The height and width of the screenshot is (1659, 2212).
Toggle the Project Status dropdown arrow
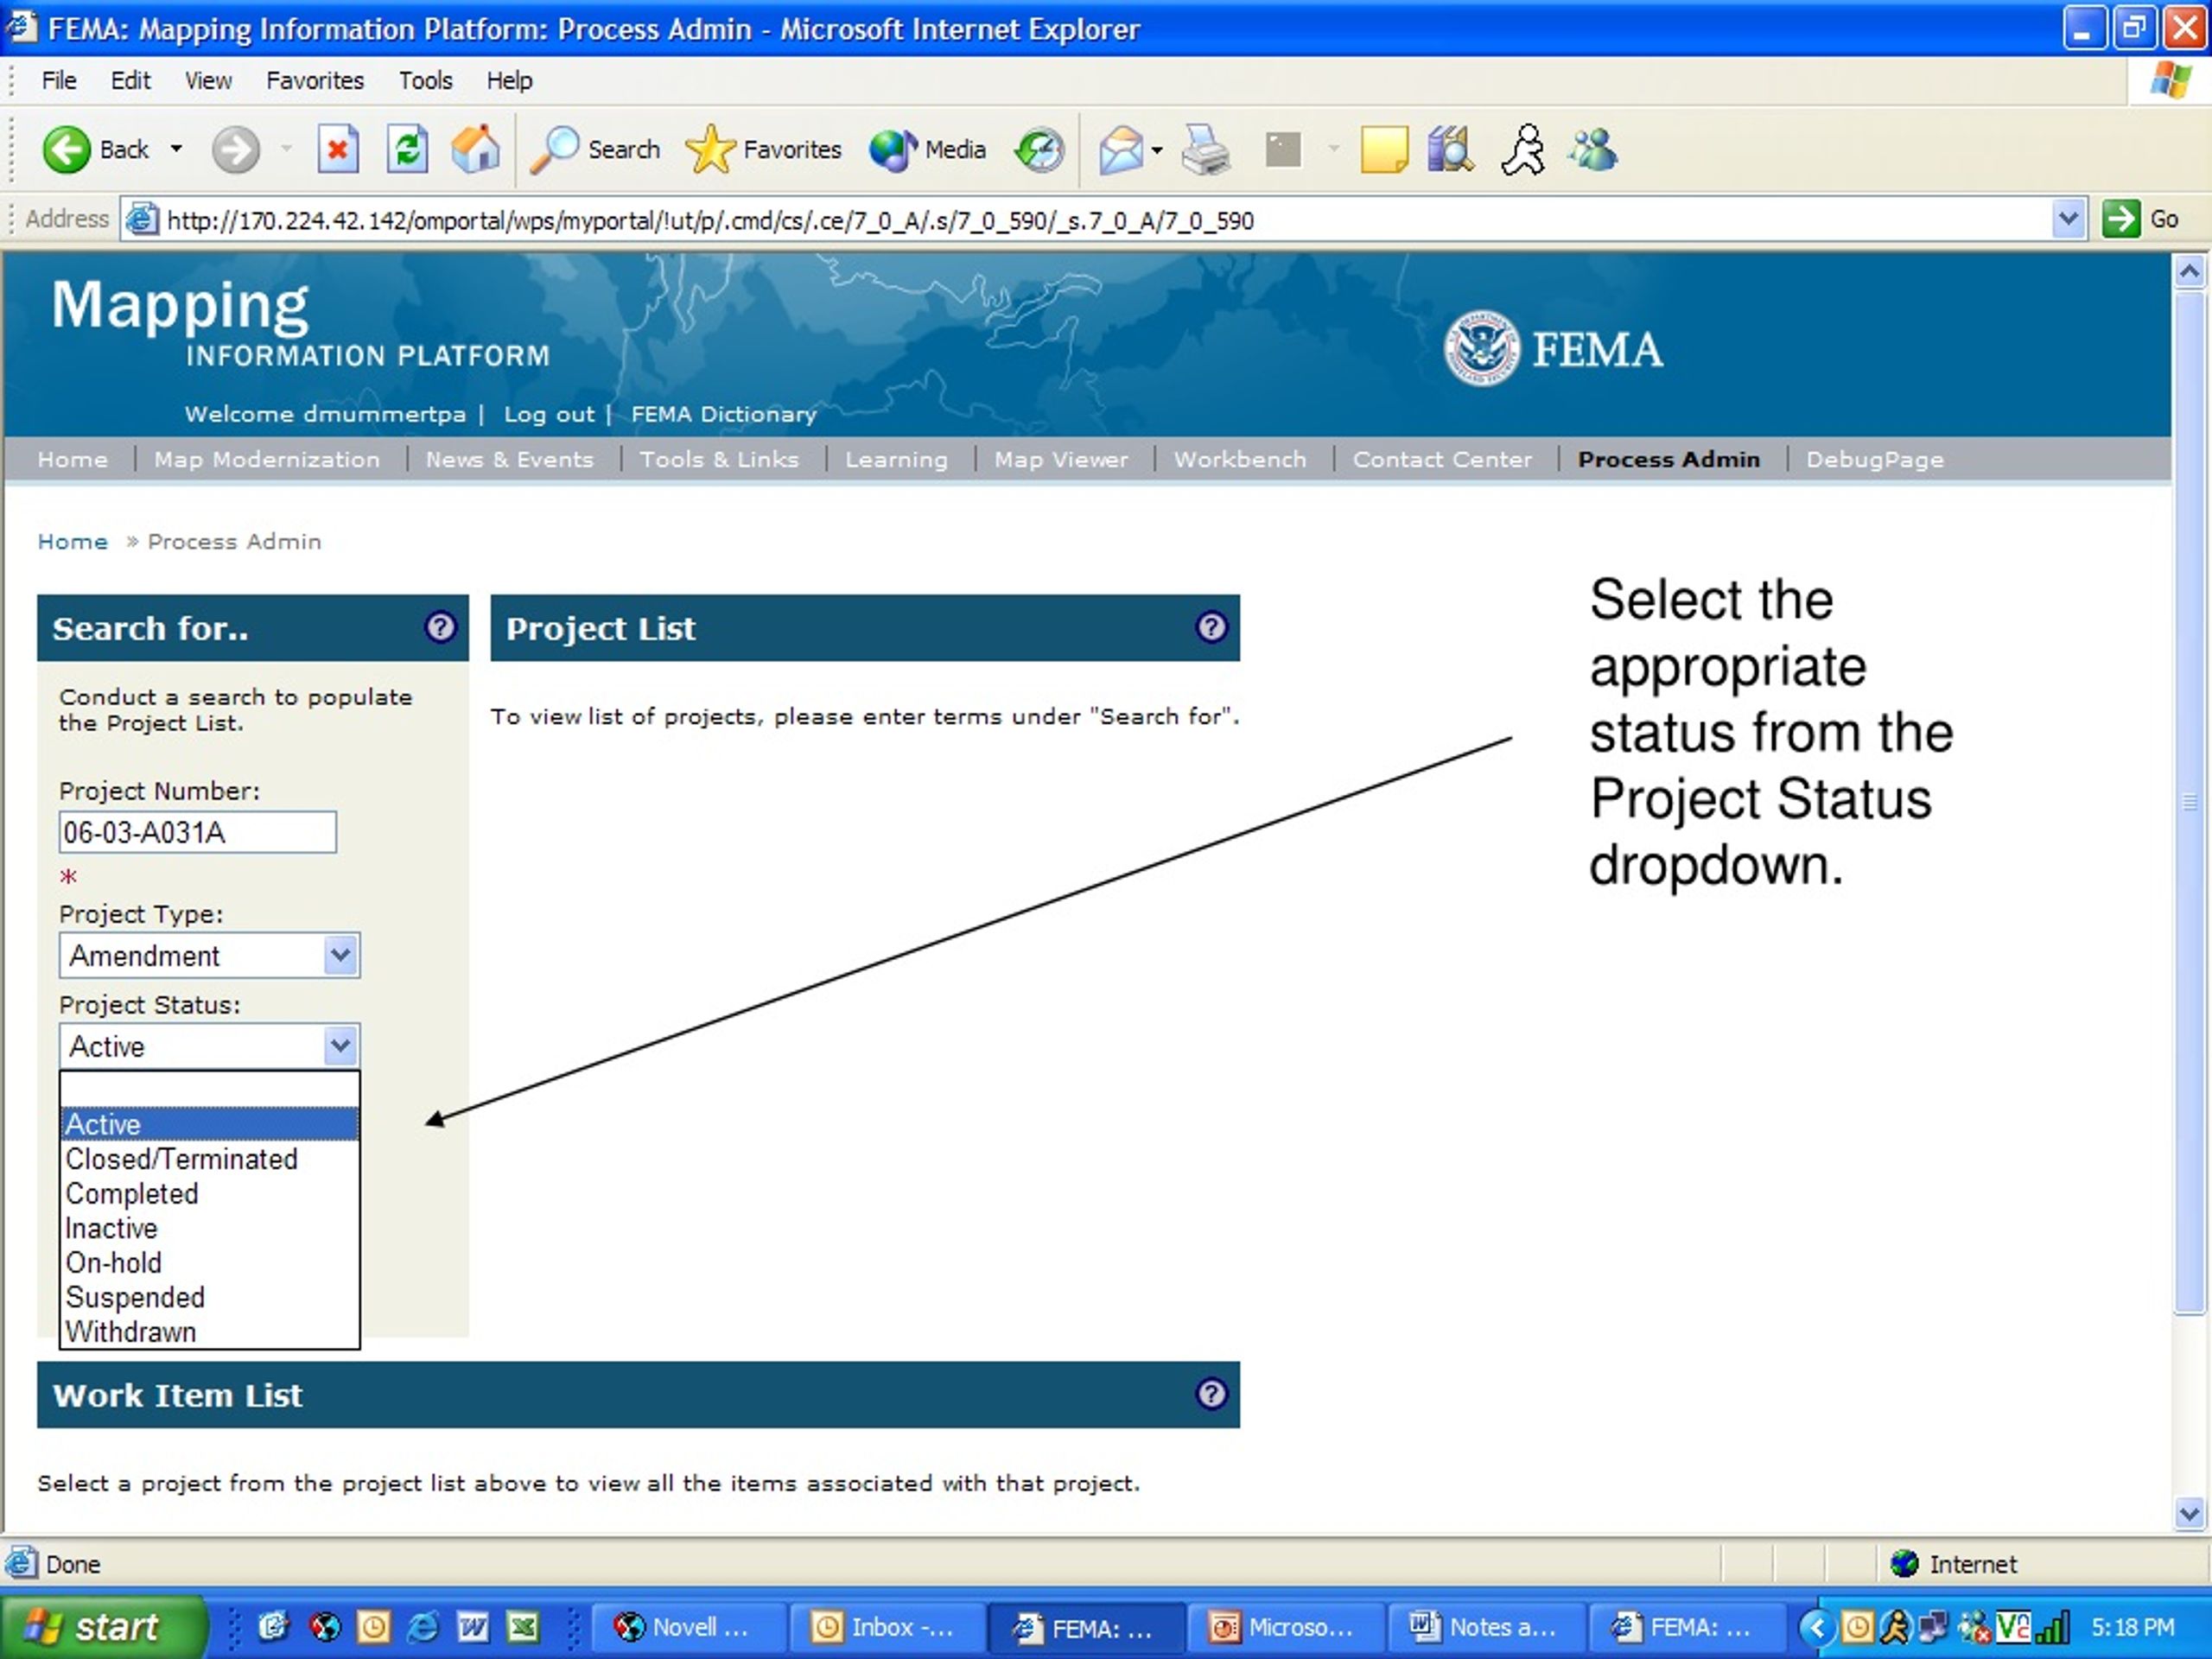pyautogui.click(x=340, y=1046)
